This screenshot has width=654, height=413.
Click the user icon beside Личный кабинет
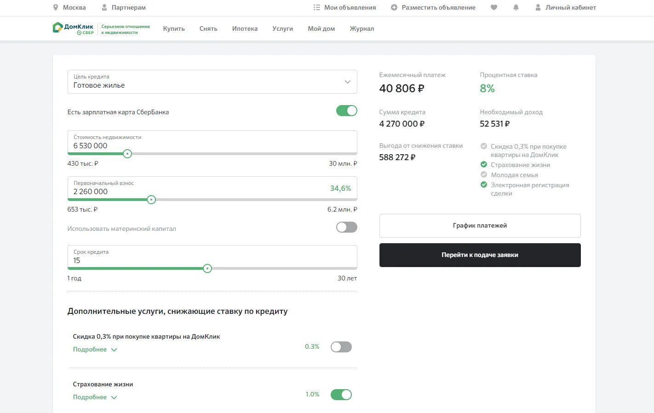click(x=538, y=7)
